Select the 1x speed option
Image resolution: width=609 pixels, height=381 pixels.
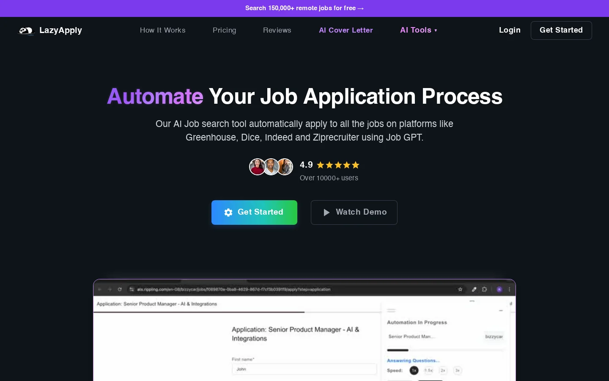pyautogui.click(x=414, y=370)
